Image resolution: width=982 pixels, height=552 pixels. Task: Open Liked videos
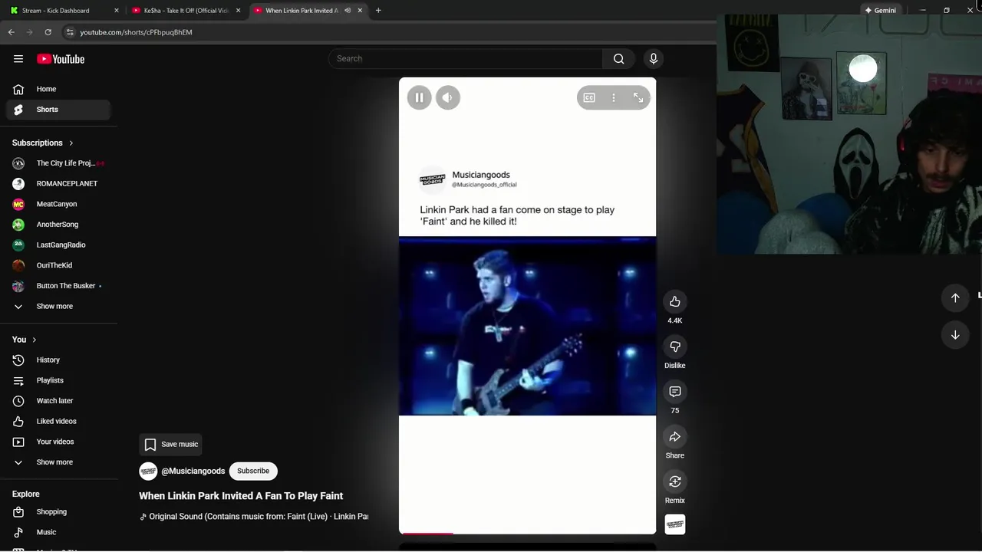point(58,421)
